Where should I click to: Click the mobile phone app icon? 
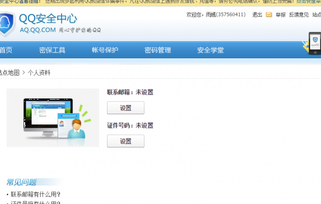pyautogui.click(x=315, y=43)
